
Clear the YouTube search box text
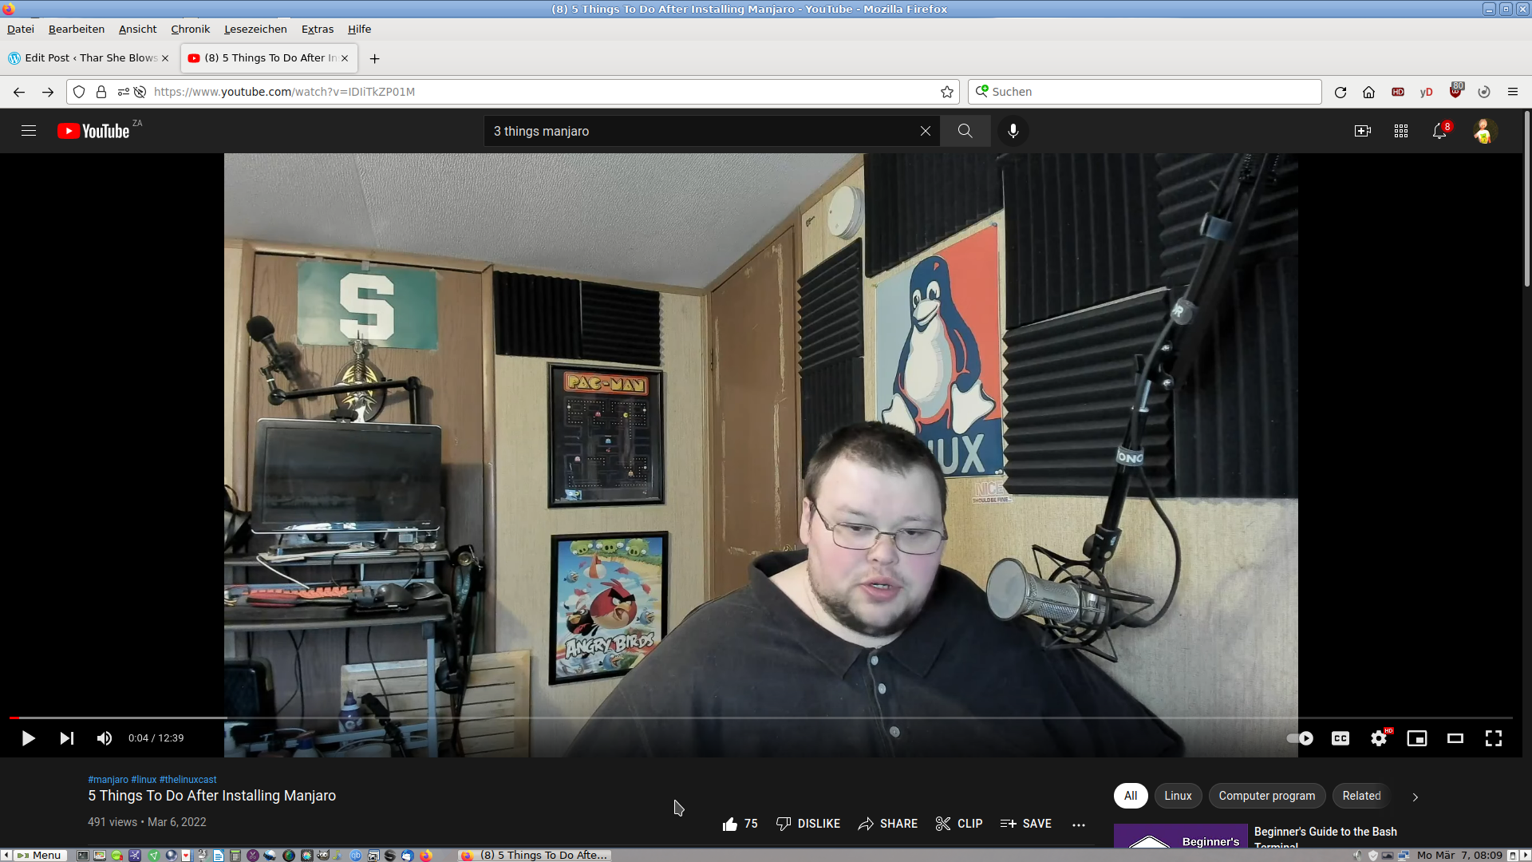click(925, 131)
